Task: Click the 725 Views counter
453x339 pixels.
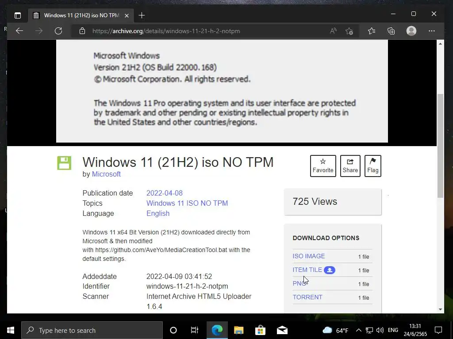Action: [x=315, y=201]
